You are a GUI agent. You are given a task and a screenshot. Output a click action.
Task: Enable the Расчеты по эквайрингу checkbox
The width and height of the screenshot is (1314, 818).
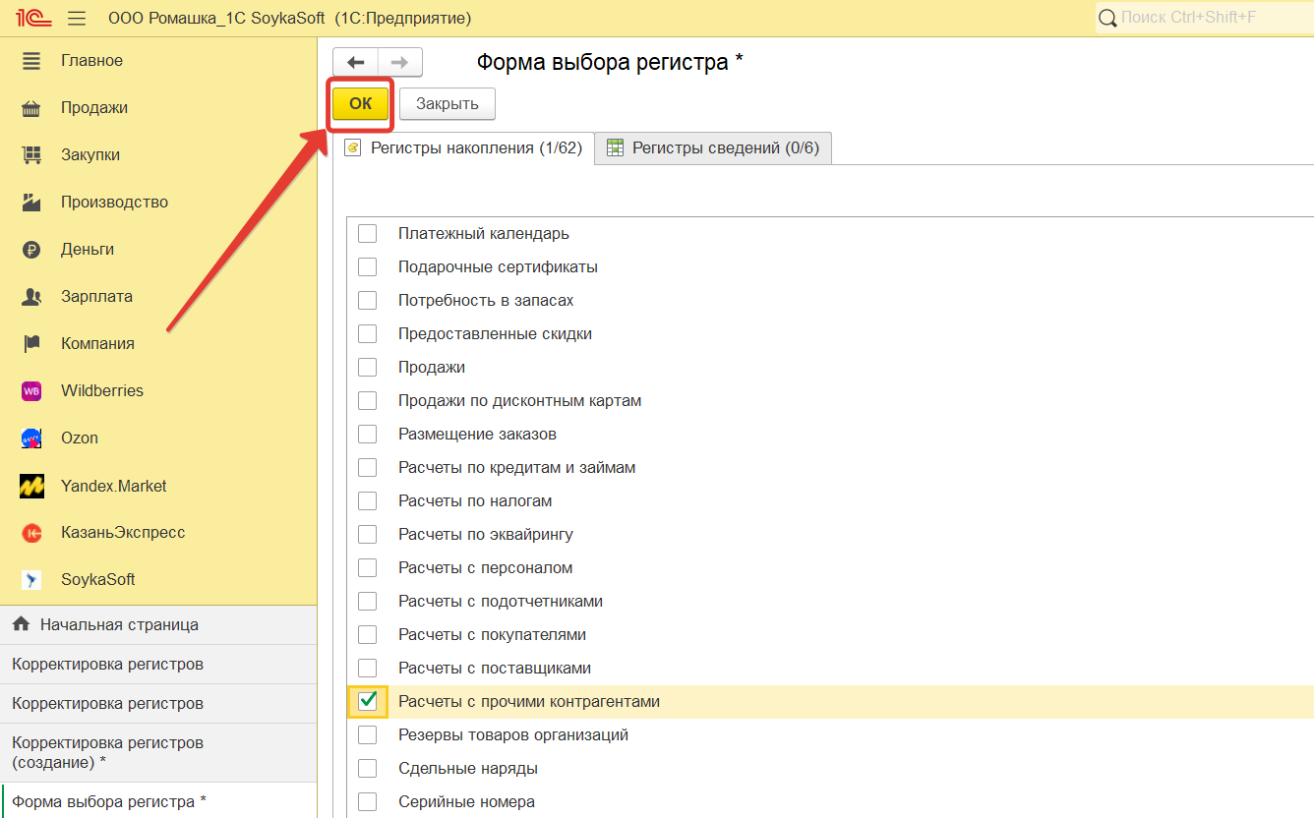tap(367, 535)
